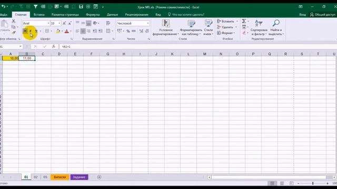Click the insert function fx icon
This screenshot has width=337, height=189.
[x=54, y=46]
